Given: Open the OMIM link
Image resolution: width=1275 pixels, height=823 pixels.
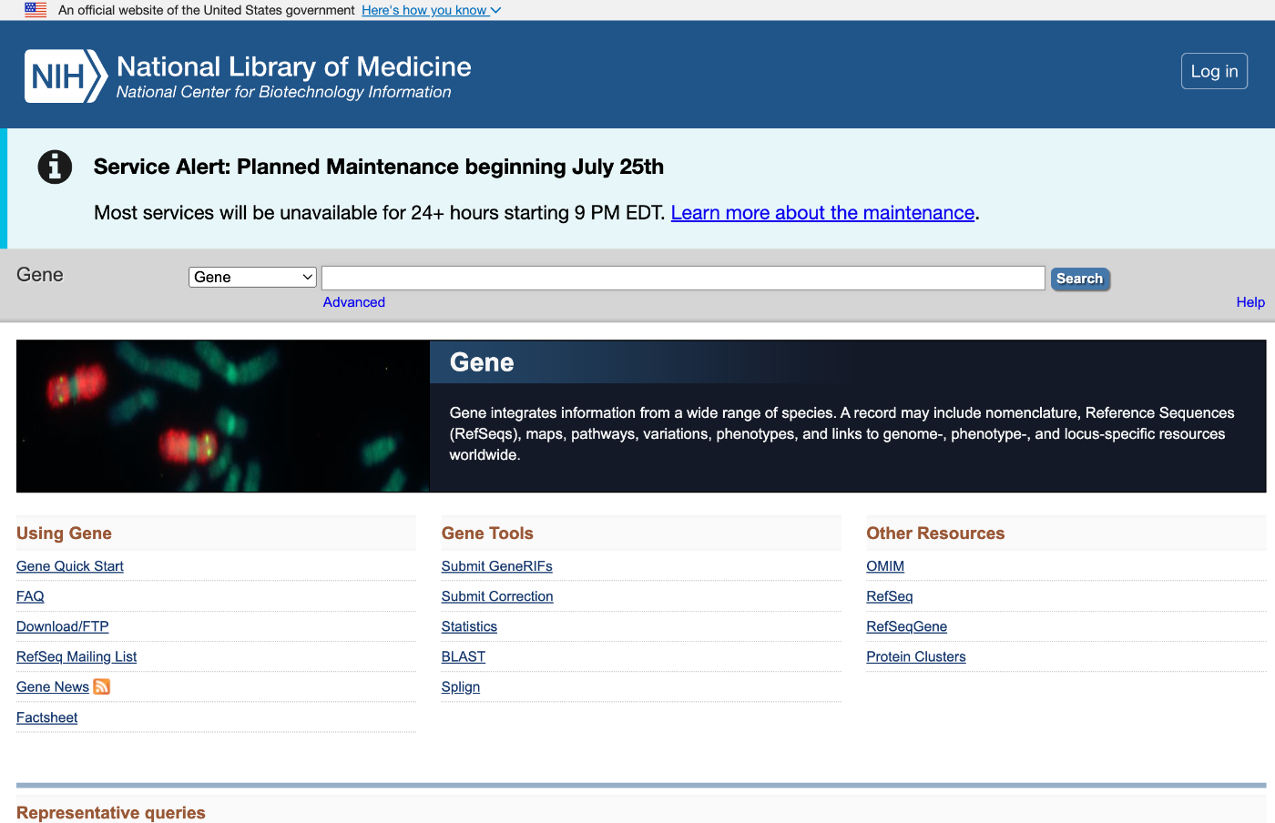Looking at the screenshot, I should click(885, 566).
